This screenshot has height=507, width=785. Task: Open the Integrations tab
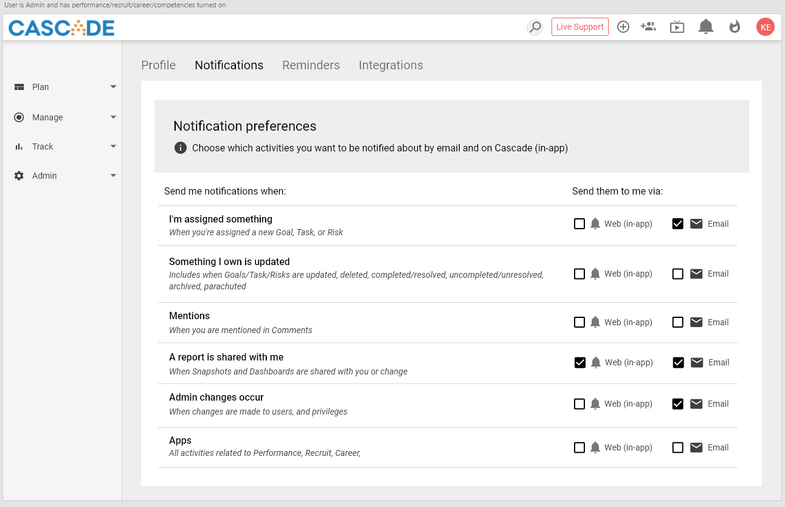[391, 65]
